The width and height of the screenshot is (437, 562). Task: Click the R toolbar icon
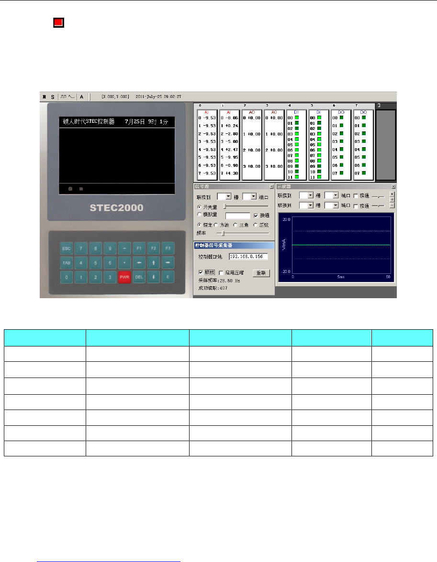point(45,97)
